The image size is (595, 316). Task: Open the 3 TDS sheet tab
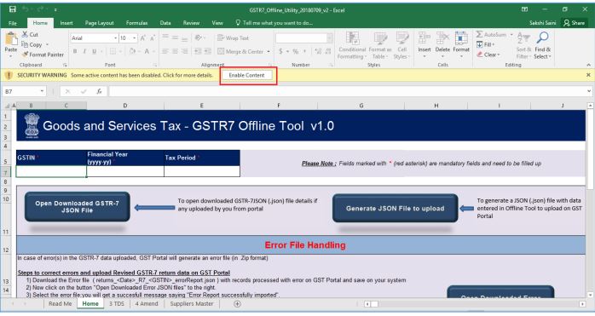pyautogui.click(x=117, y=303)
